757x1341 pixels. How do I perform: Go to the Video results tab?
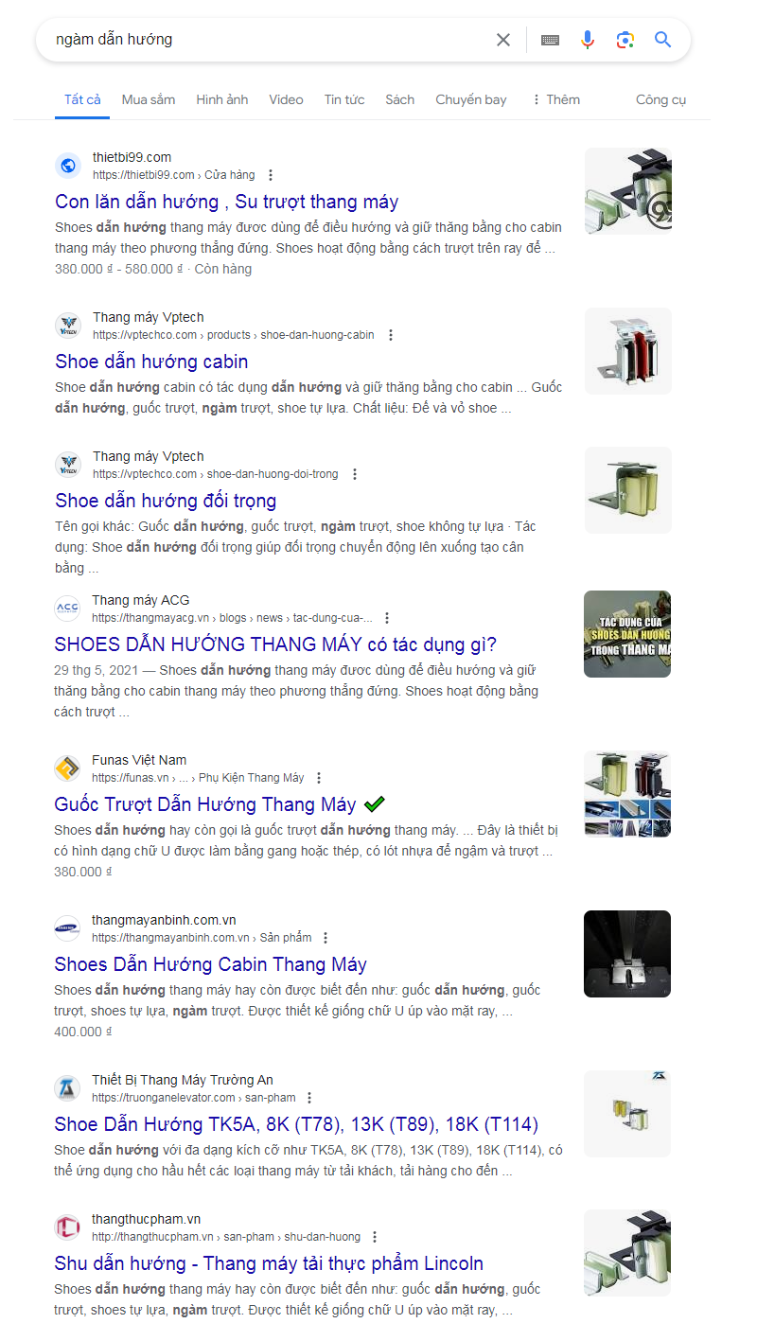coord(286,99)
